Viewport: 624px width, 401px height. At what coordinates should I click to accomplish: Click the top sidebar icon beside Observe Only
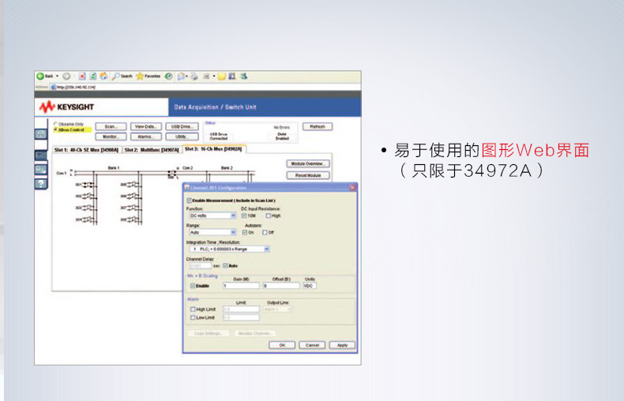[41, 134]
